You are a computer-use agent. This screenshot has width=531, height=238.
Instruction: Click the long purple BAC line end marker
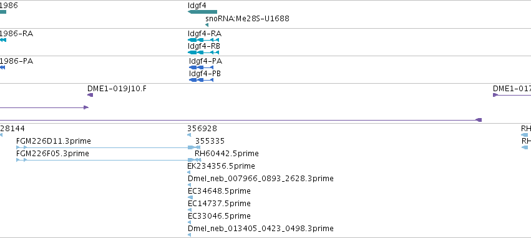pyautogui.click(x=479, y=120)
